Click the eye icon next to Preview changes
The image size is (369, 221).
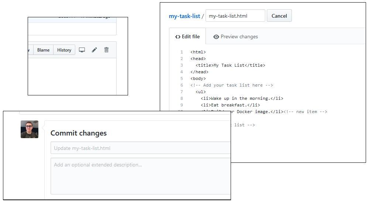(x=216, y=36)
